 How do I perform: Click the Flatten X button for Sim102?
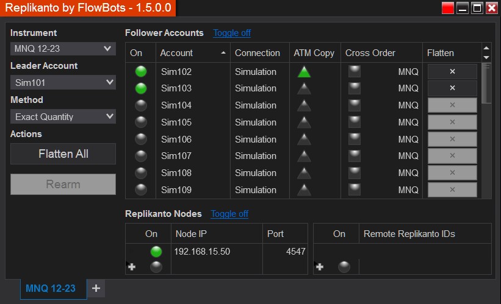(x=452, y=71)
